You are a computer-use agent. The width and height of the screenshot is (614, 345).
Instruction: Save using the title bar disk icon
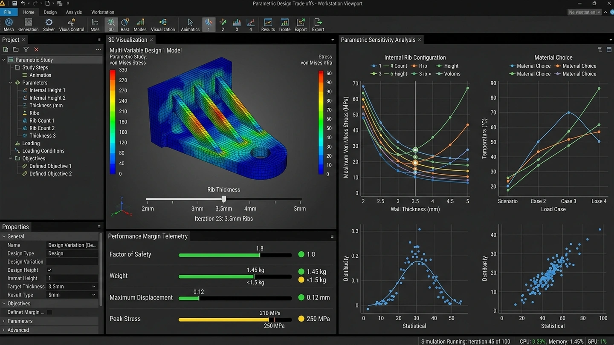click(x=14, y=3)
